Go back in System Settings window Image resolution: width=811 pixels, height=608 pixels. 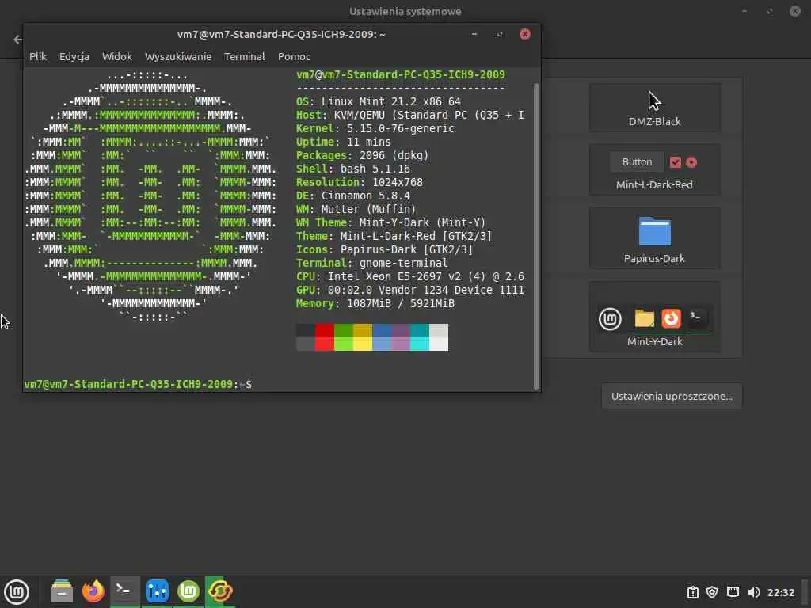pos(17,40)
